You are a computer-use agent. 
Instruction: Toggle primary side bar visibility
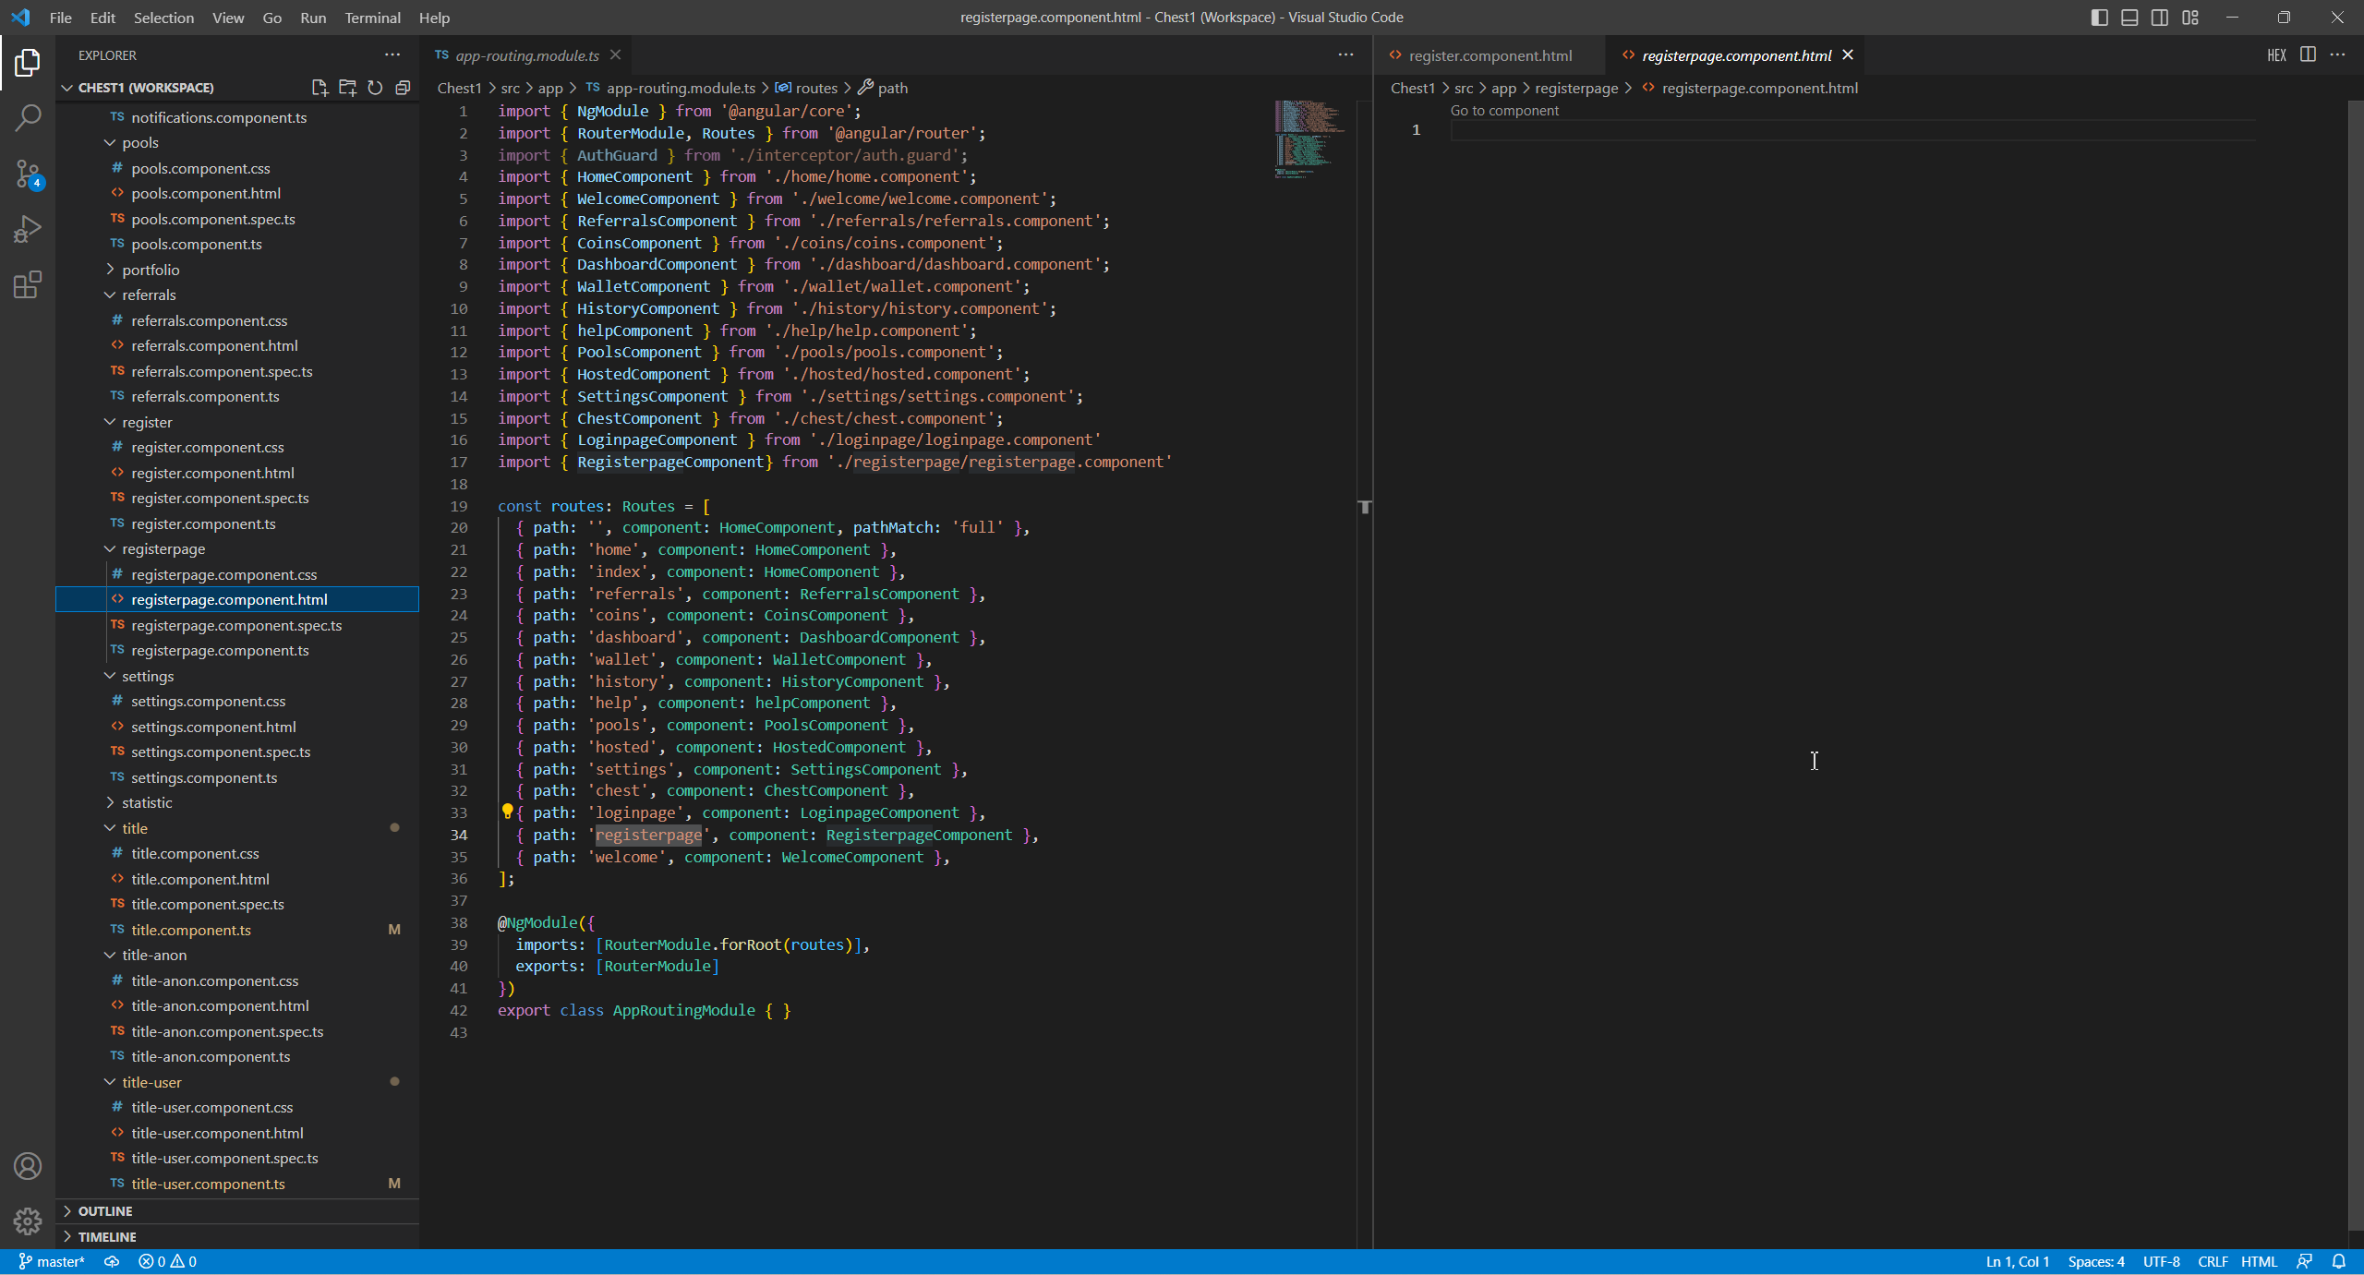pyautogui.click(x=2099, y=18)
